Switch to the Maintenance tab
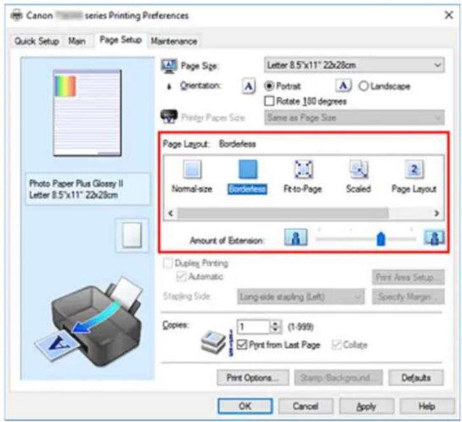462x422 pixels. [x=174, y=41]
